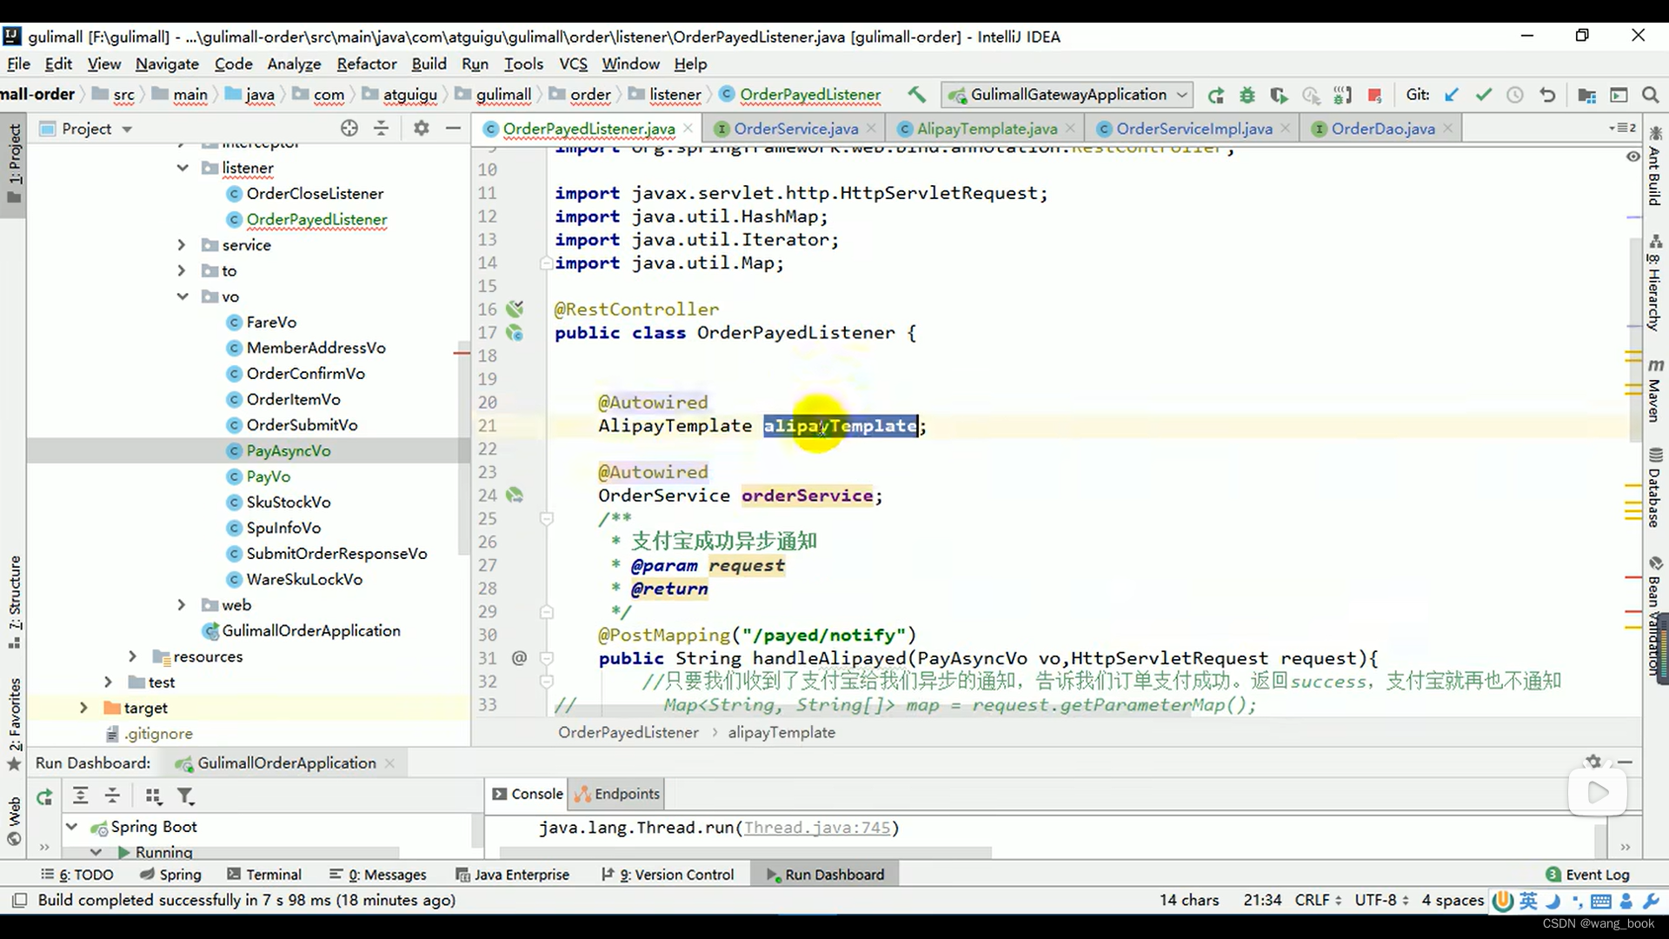Expand the target folder
Image resolution: width=1669 pixels, height=939 pixels.
pos(83,708)
